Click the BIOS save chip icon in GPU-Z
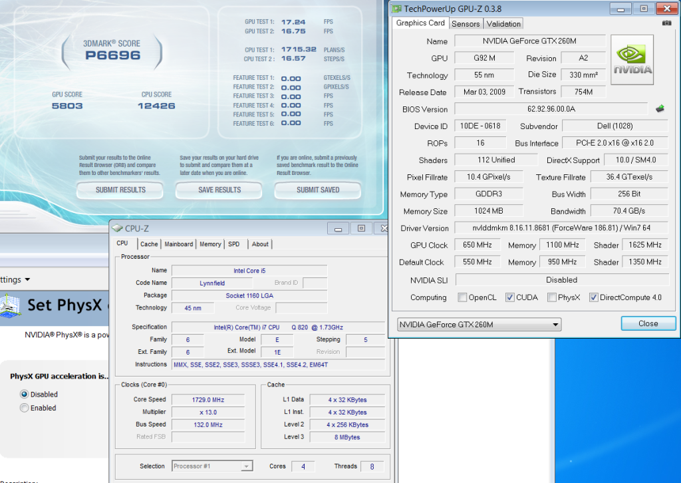This screenshot has height=483, width=681. point(660,108)
